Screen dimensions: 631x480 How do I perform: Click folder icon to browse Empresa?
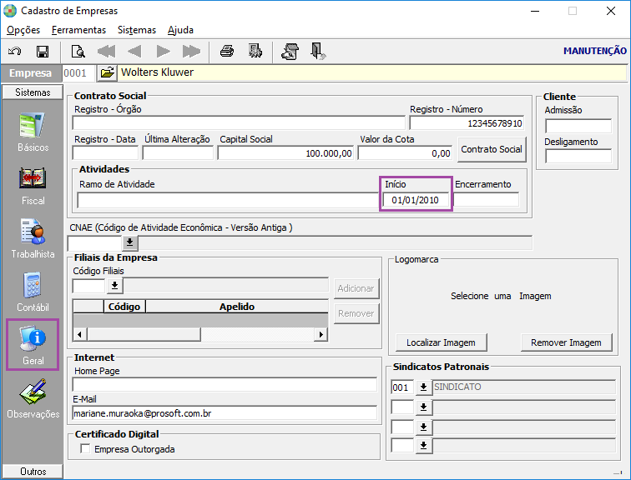(107, 73)
